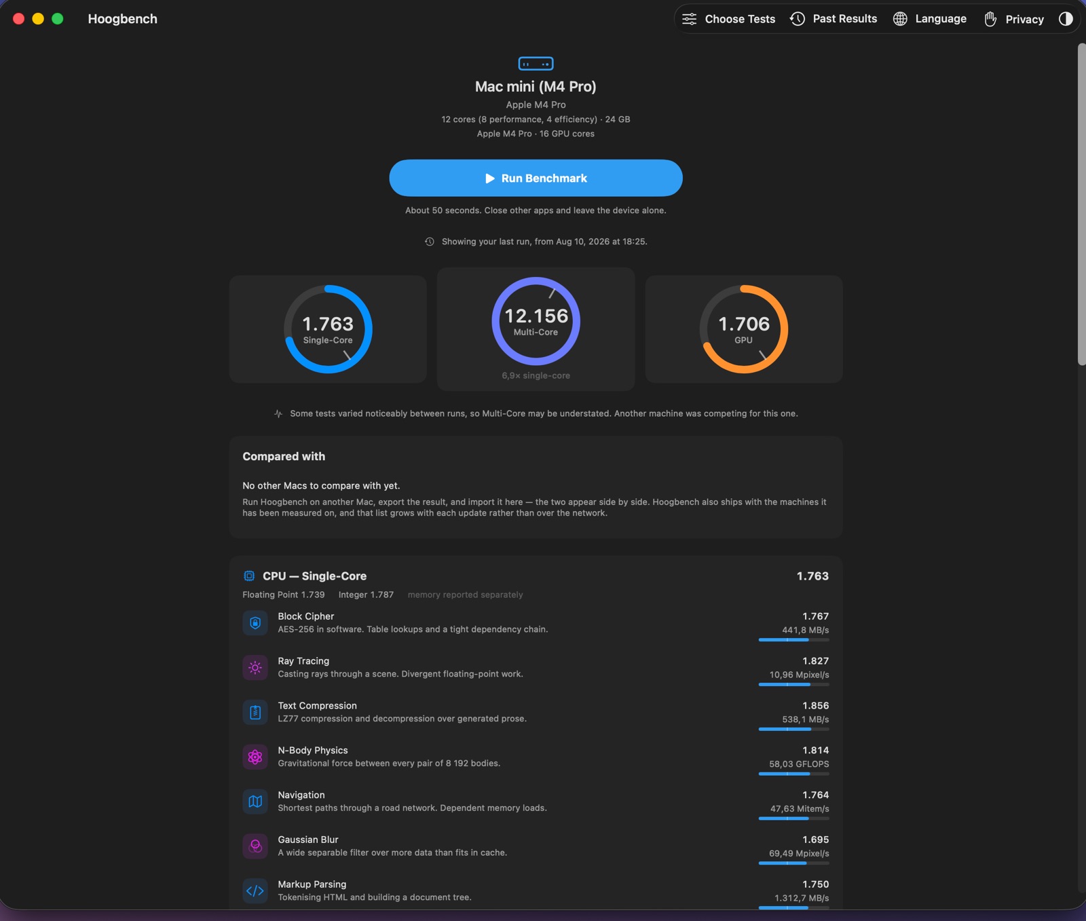Screen dimensions: 1086x921
Task: Click the vertical scrollbar thumb
Action: tap(1081, 204)
